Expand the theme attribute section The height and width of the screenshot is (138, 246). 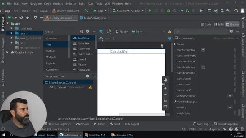coord(175,44)
